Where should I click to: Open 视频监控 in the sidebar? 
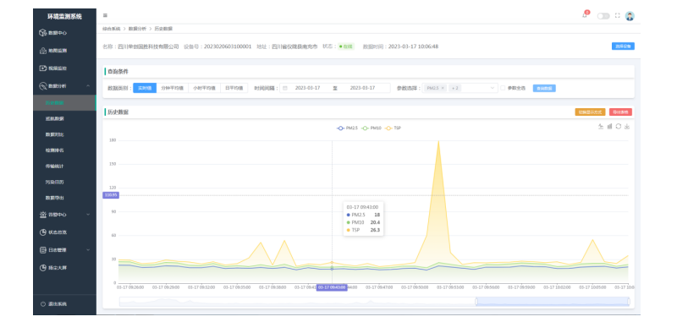(64, 68)
